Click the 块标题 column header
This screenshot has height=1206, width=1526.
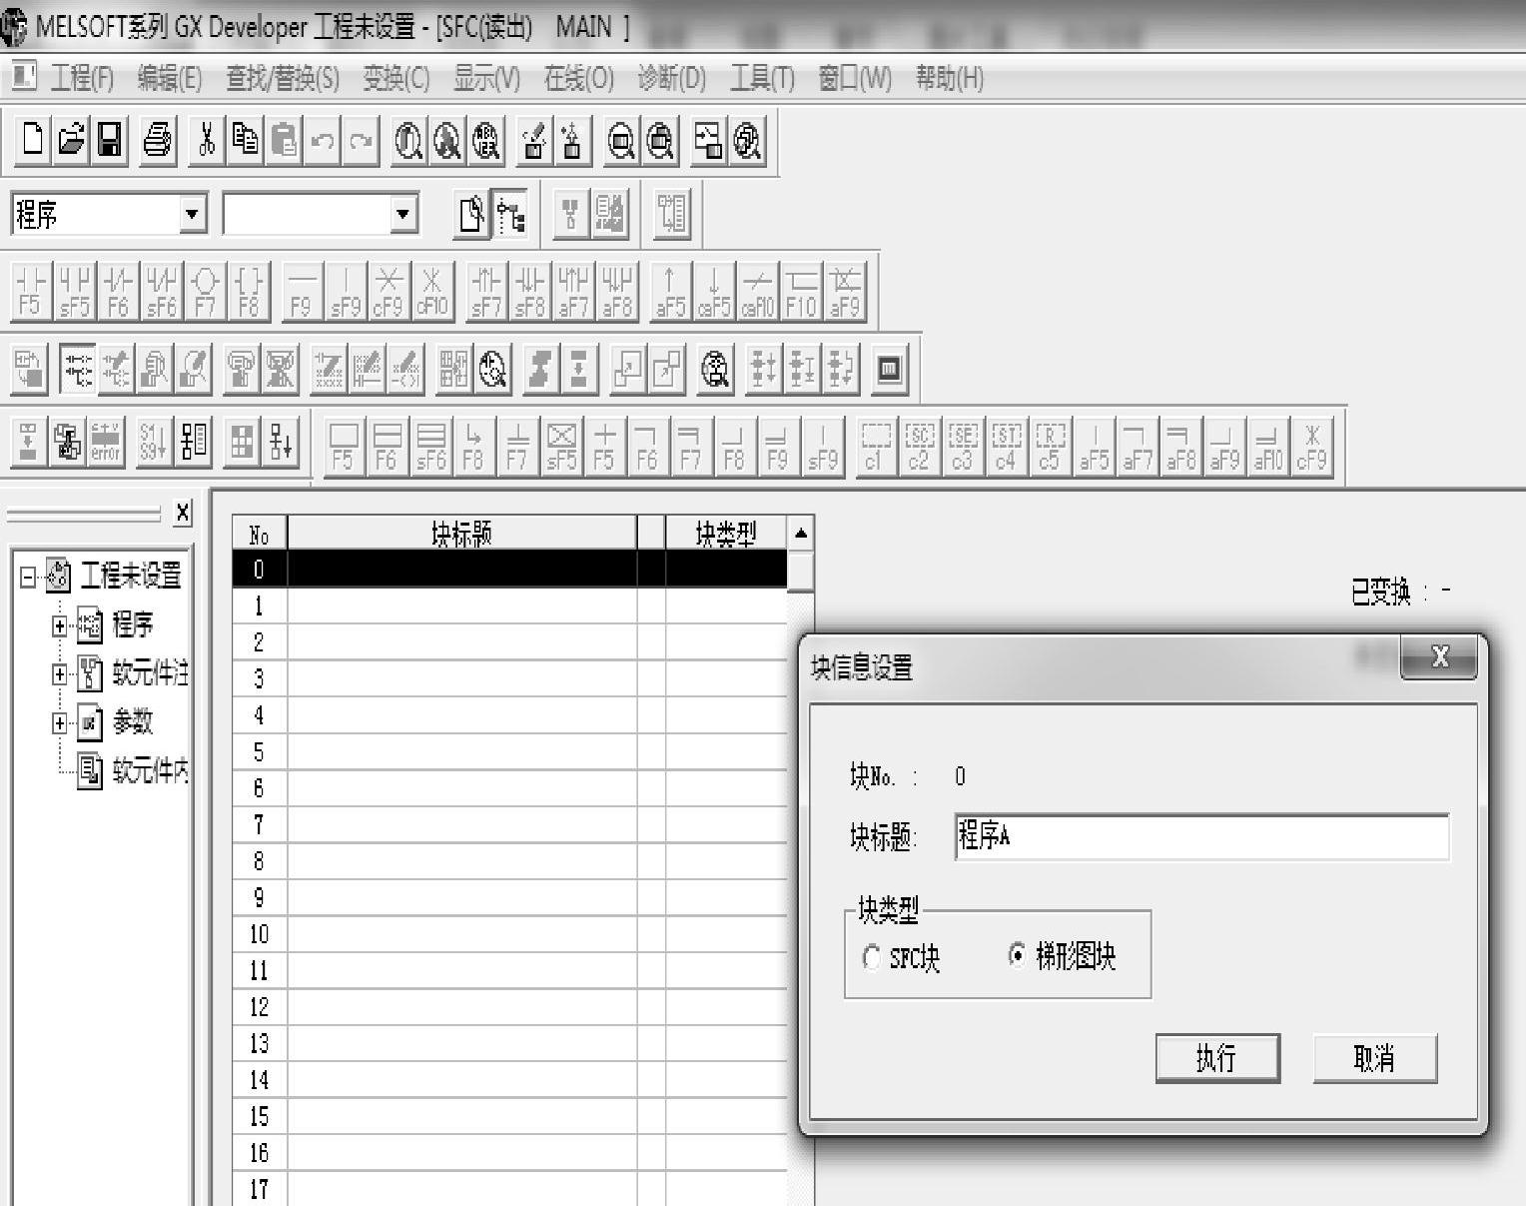click(x=462, y=534)
